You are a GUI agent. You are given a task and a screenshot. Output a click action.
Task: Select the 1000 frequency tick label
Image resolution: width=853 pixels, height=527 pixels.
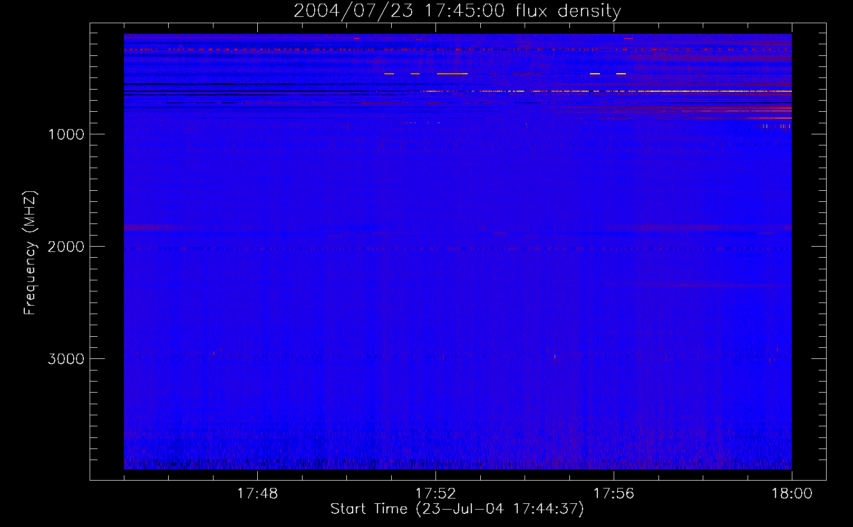[x=66, y=134]
